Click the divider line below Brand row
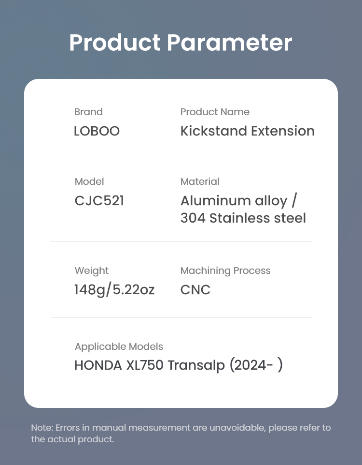The width and height of the screenshot is (362, 465). click(181, 157)
